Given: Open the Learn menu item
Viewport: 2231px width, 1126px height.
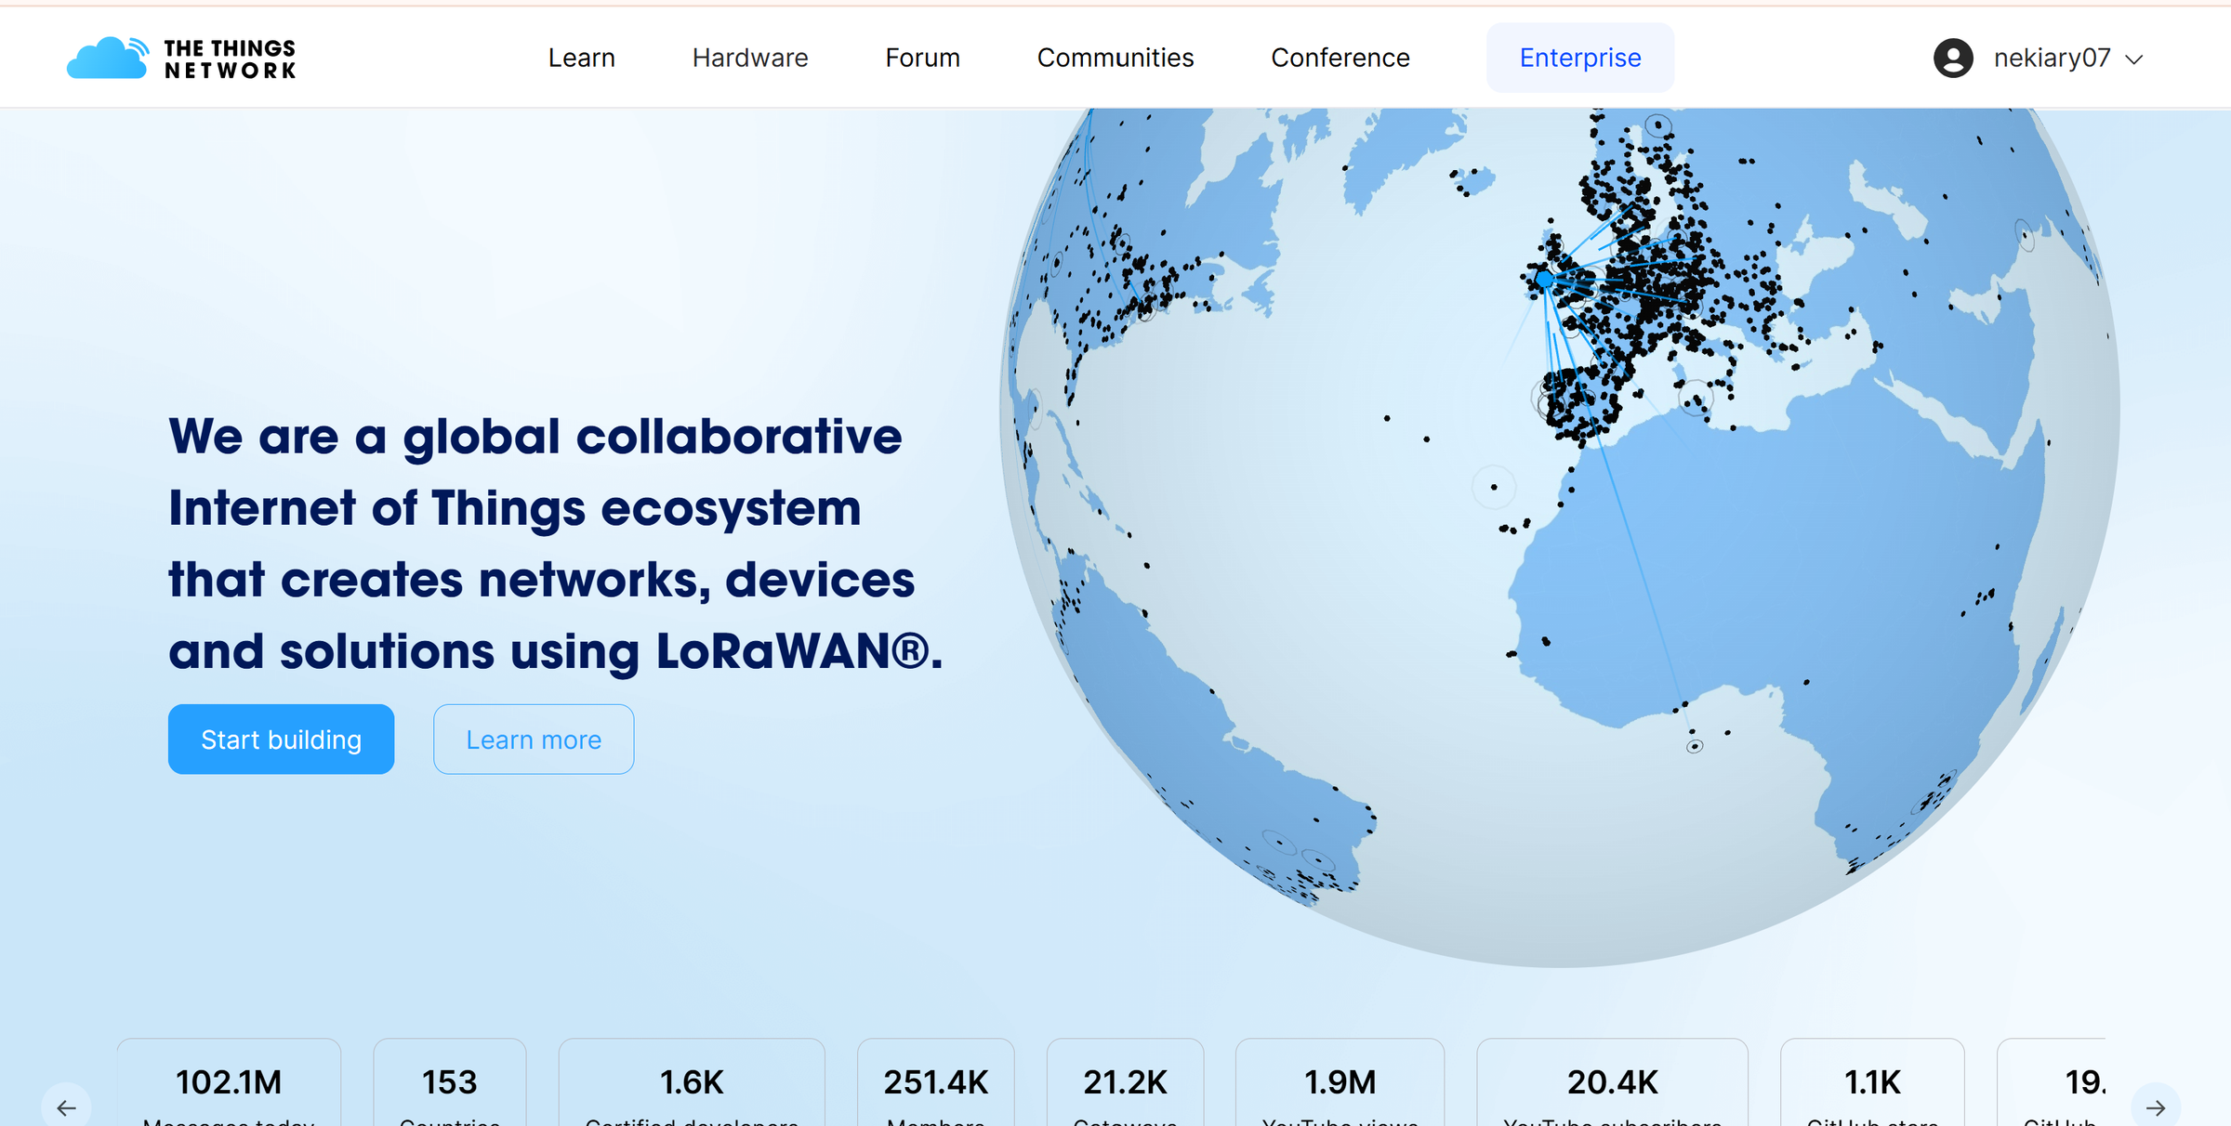Looking at the screenshot, I should [x=581, y=58].
